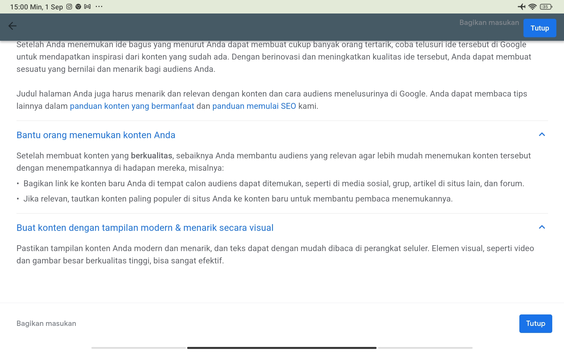Tap the bold word 'berkualitas'
564x352 pixels.
tap(152, 156)
